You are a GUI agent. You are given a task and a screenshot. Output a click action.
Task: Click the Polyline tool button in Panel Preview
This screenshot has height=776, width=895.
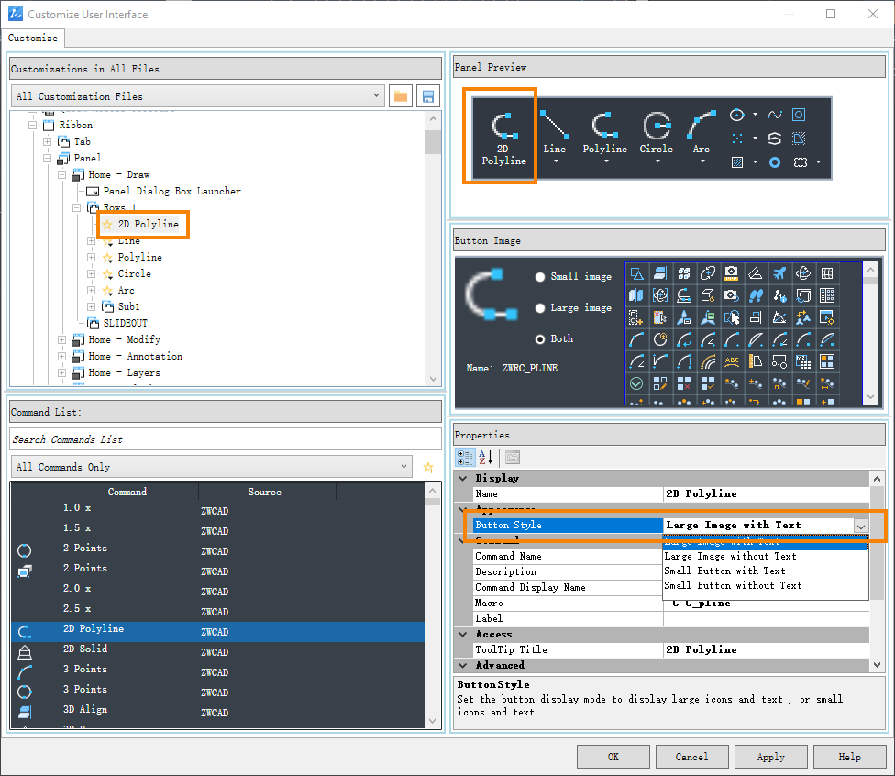coord(605,137)
